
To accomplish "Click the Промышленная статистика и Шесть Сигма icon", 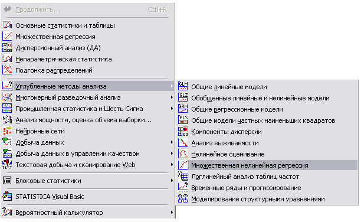I will coord(7,109).
